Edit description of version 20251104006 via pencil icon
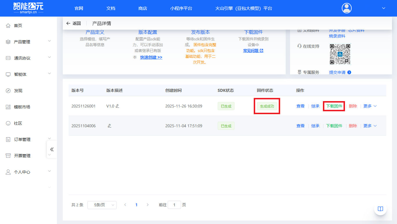The height and width of the screenshot is (224, 397). 109,126
